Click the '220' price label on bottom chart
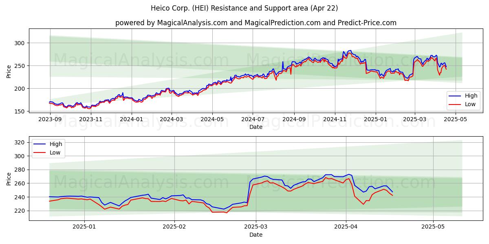489x244 pixels. pos(20,211)
